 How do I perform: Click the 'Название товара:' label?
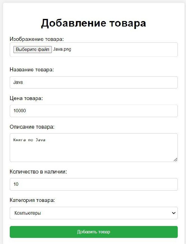click(32, 70)
